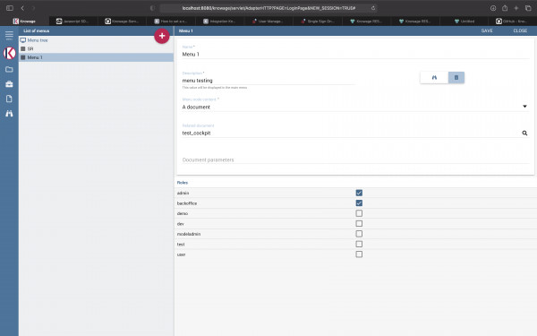The width and height of the screenshot is (537, 336).
Task: Clear the menu icon with trash button
Action: (x=456, y=77)
